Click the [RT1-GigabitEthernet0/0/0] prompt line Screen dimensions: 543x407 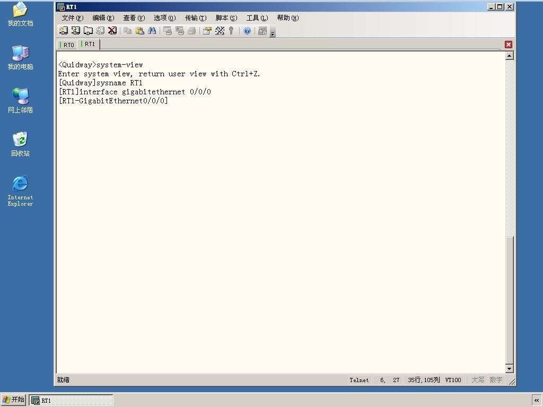tap(113, 101)
